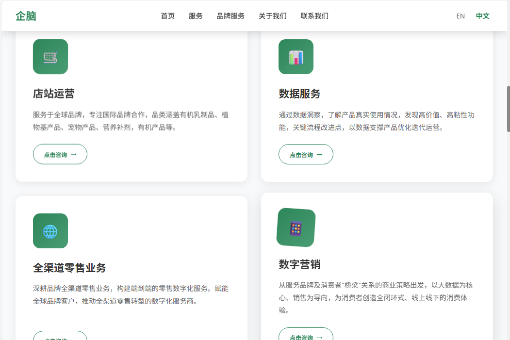510x340 pixels.
Task: Click the bar chart icon for 数据服务
Action: (296, 57)
